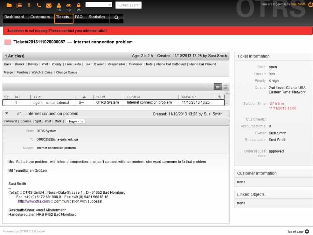
Task: Click TYPE column header
Action: (x=37, y=97)
